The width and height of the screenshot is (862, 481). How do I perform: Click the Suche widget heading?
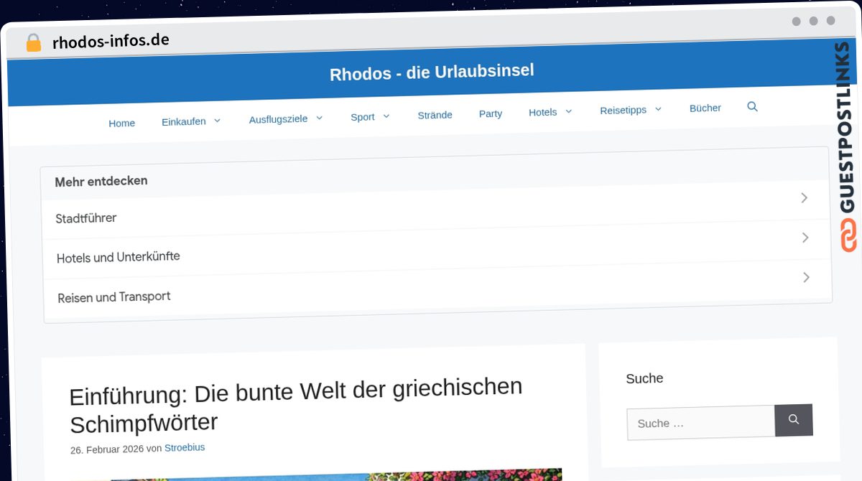point(644,378)
